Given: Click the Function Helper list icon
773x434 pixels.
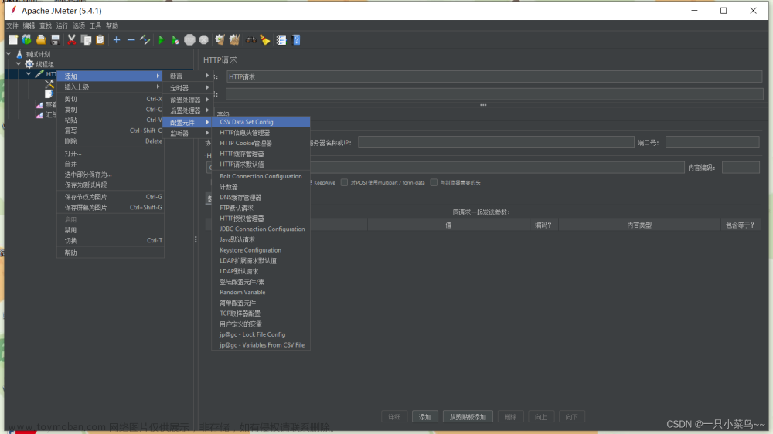Looking at the screenshot, I should [x=281, y=40].
